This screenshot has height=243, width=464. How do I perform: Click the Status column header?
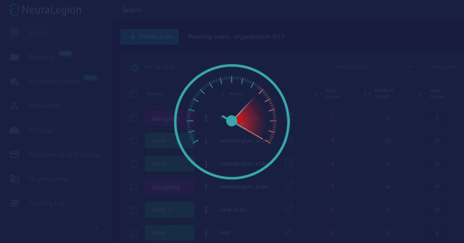(x=155, y=93)
